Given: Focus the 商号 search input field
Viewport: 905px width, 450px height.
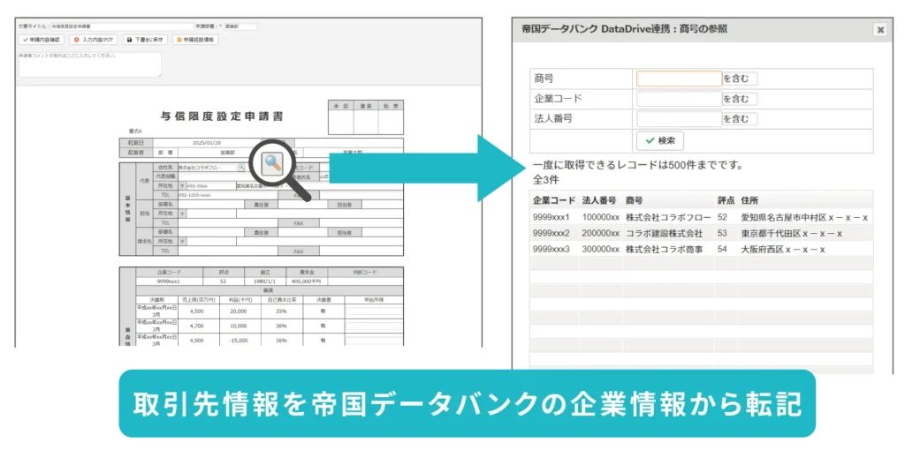Looking at the screenshot, I should [x=679, y=79].
